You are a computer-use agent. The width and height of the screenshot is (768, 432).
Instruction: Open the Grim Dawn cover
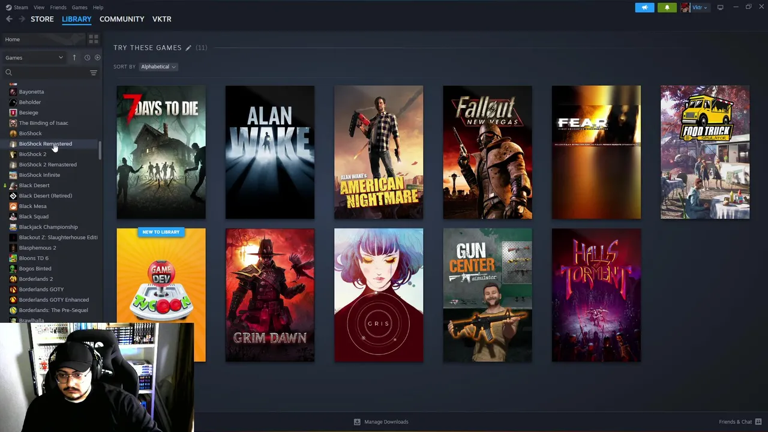pyautogui.click(x=270, y=295)
